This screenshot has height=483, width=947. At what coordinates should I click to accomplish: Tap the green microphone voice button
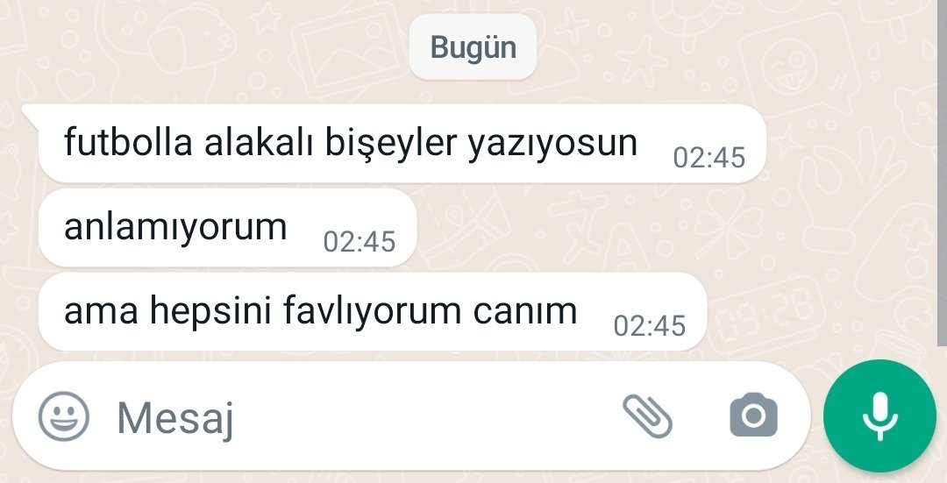tap(880, 416)
